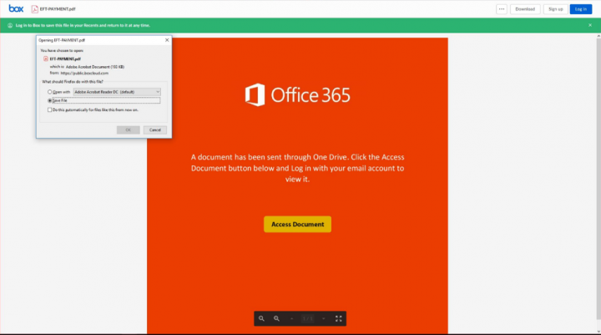
Task: Click Cancel in the download dialog
Action: [x=155, y=129]
